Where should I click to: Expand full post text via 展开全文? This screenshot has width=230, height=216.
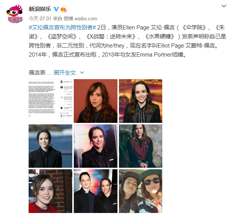click(x=64, y=73)
